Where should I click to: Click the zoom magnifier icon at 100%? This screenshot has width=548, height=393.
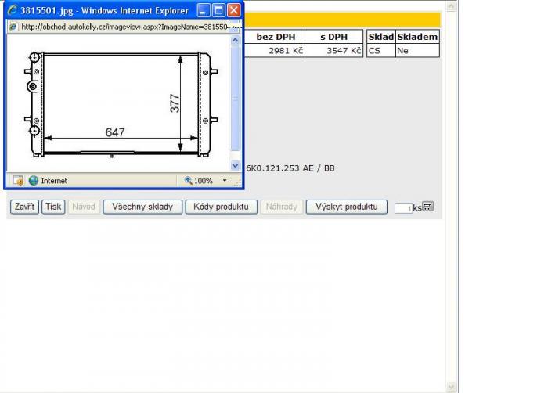[x=188, y=180]
